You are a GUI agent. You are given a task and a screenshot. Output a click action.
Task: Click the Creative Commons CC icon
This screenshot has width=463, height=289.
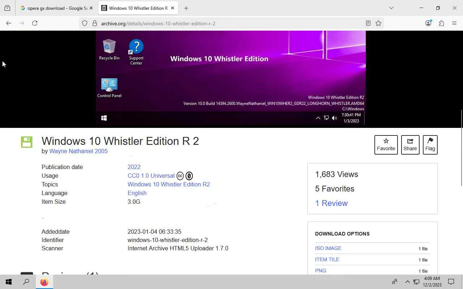pos(180,176)
